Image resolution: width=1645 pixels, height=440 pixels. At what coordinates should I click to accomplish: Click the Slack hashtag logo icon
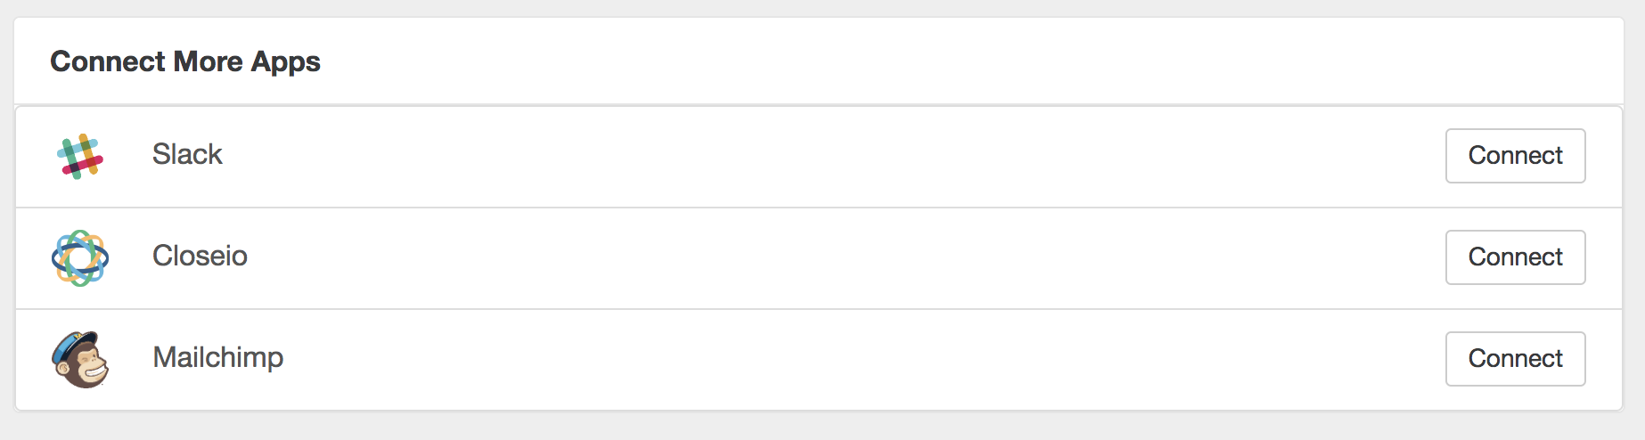click(80, 156)
